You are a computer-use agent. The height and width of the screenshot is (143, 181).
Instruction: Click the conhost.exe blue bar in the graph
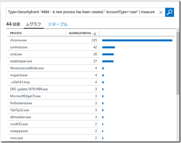pyautogui.click(x=108, y=47)
